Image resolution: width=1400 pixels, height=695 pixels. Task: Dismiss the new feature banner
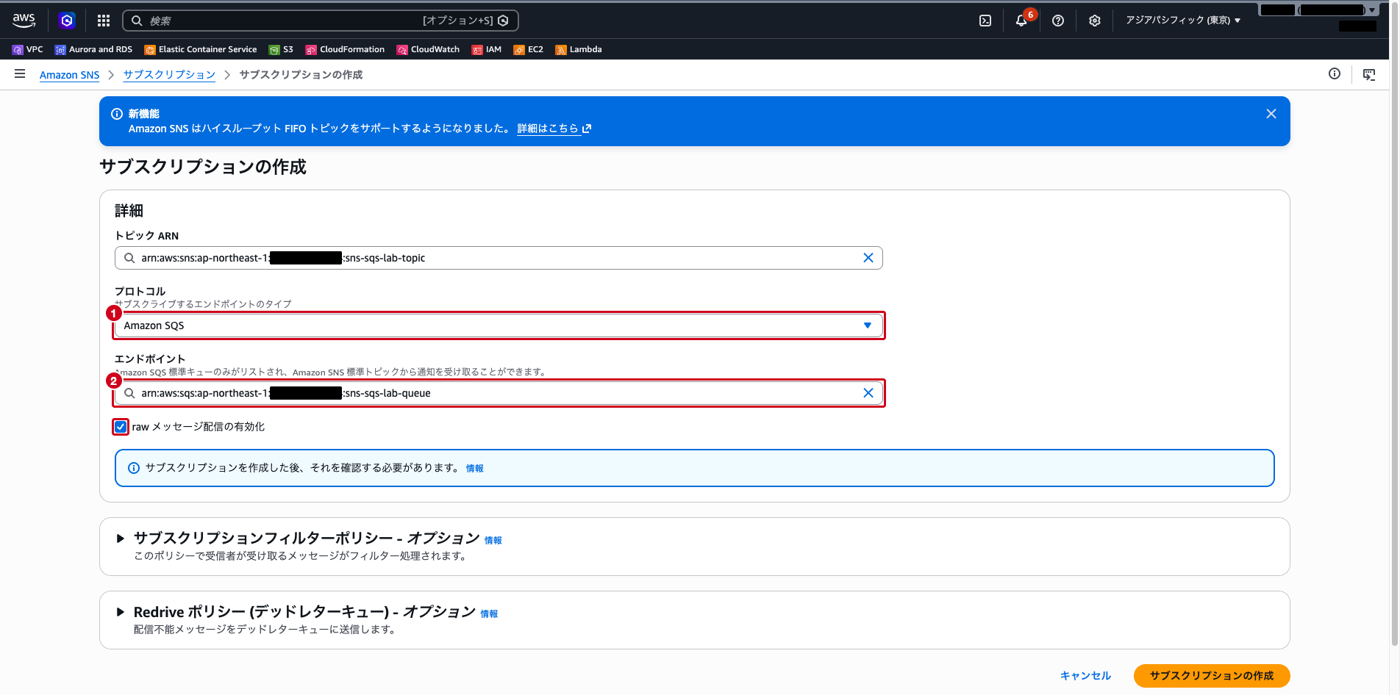click(1271, 114)
